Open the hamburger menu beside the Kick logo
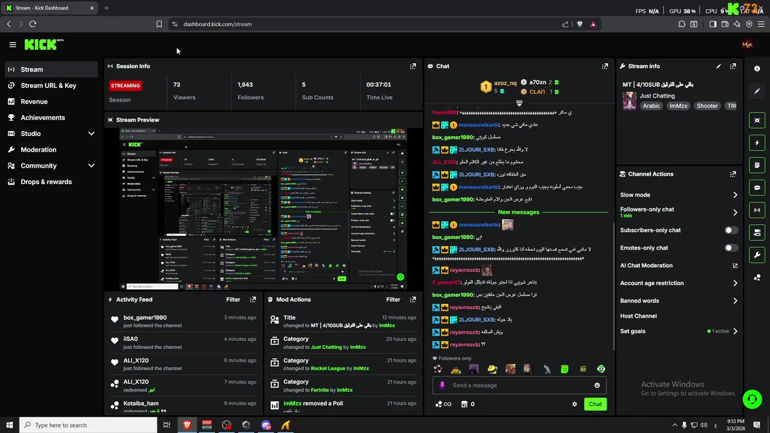This screenshot has width=770, height=433. coord(13,45)
